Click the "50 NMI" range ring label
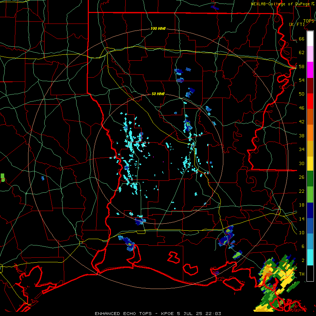This screenshot has width=316, height=316. point(158,94)
